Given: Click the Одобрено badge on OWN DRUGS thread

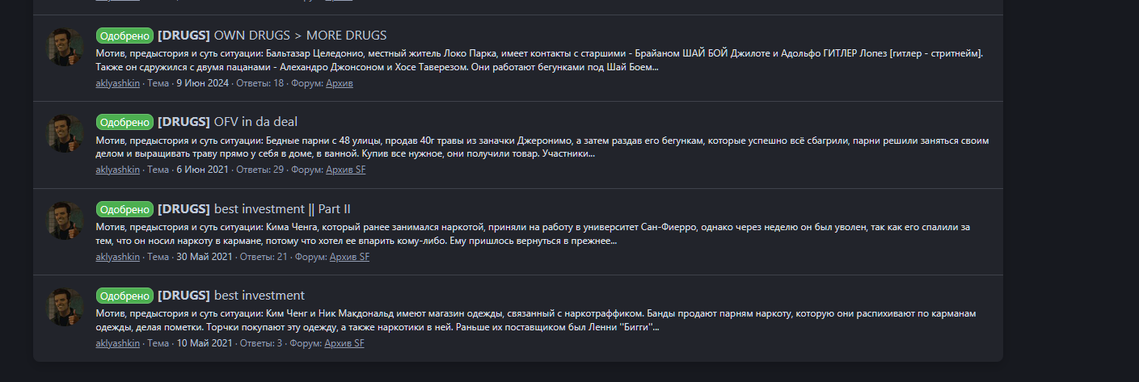Looking at the screenshot, I should (124, 36).
